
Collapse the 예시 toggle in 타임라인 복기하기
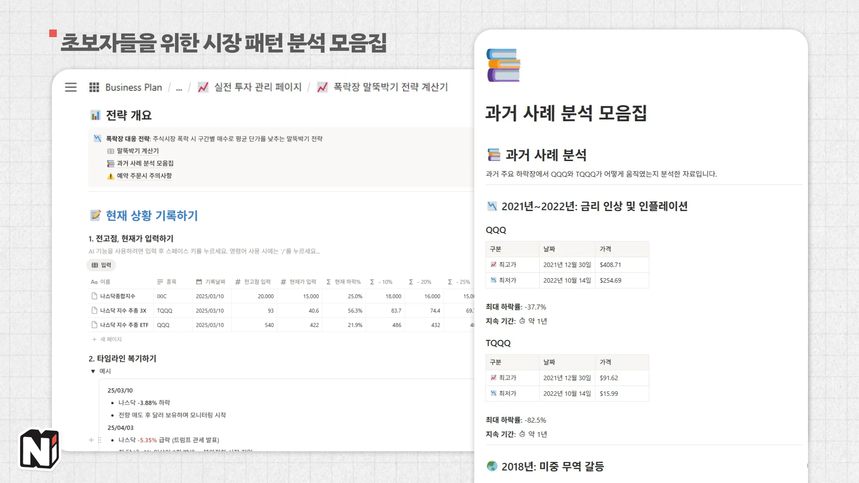tap(93, 371)
